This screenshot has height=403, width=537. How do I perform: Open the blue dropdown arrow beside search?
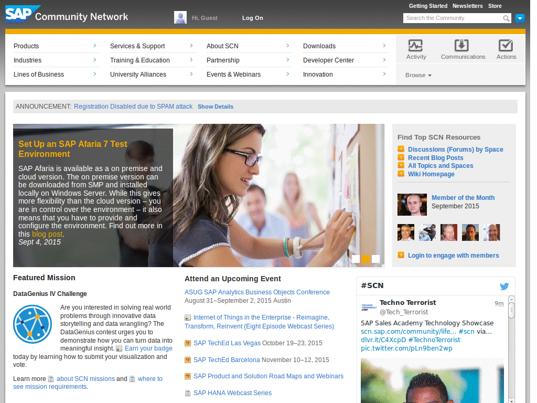pos(520,18)
